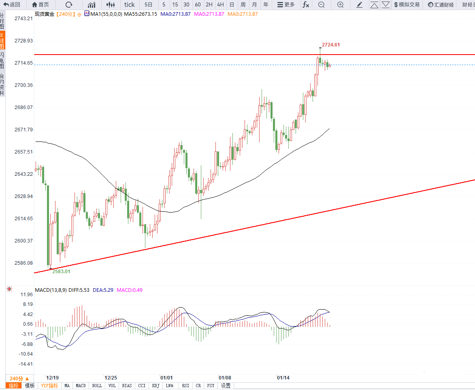Open the MA1 indicator settings icon

click(x=87, y=14)
